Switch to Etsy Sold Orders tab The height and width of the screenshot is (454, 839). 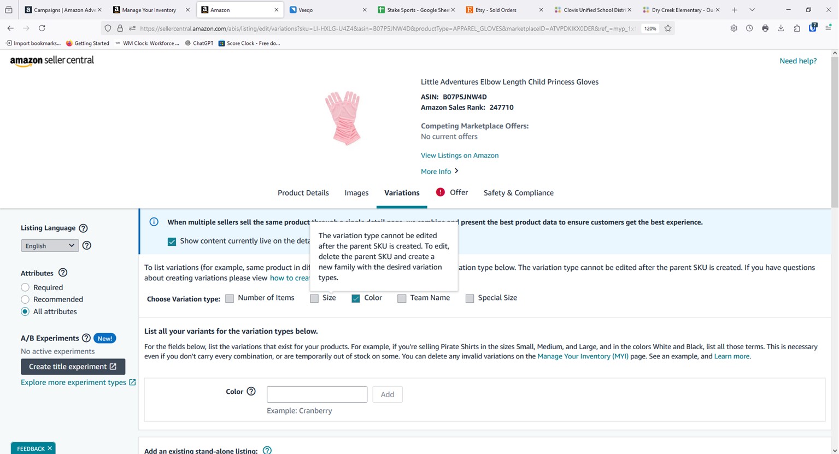504,10
